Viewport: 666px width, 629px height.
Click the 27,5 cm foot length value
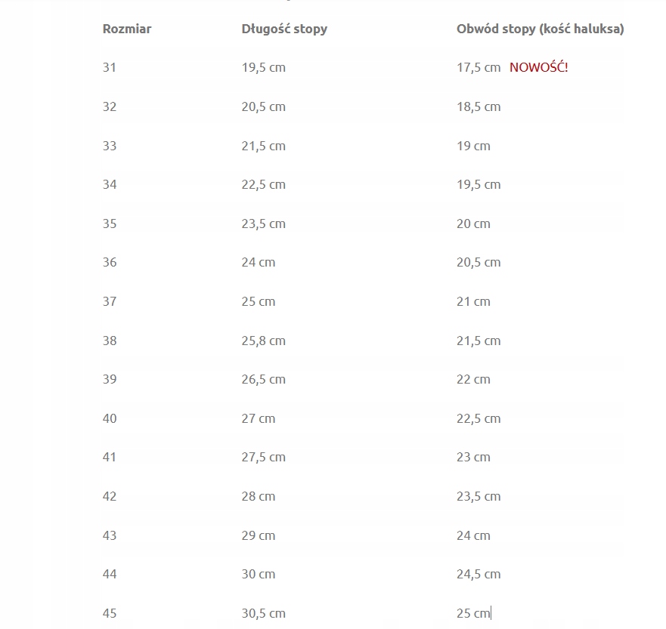(x=263, y=457)
